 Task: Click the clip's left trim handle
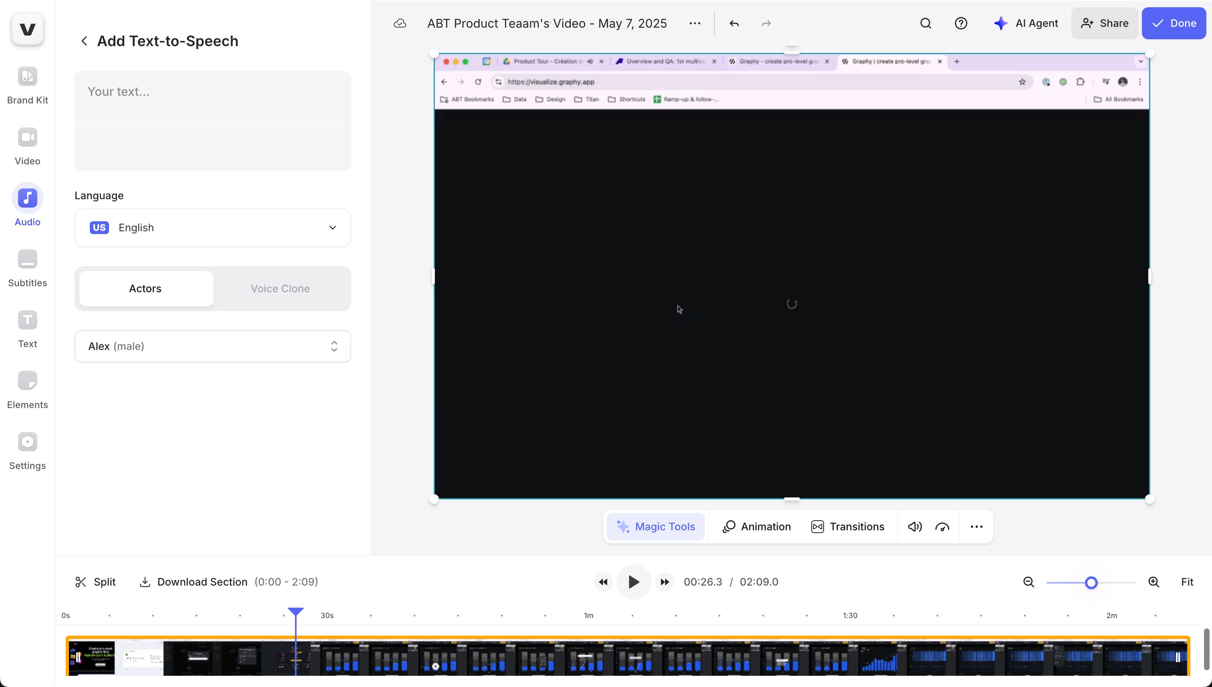point(78,657)
